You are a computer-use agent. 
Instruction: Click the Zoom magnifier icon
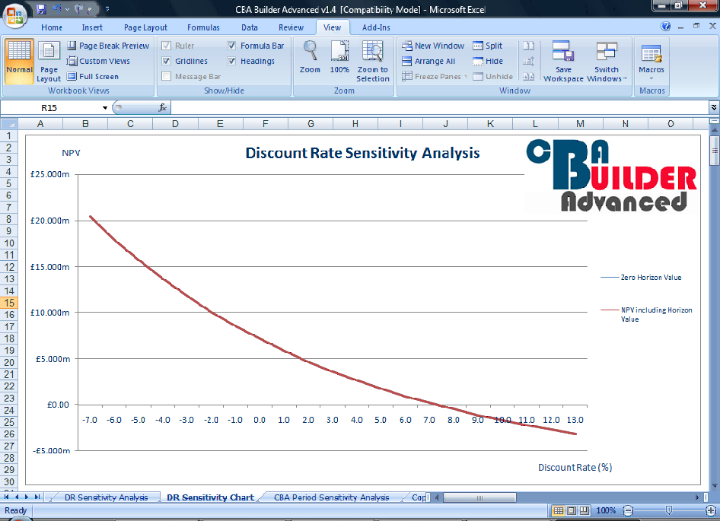(x=310, y=56)
